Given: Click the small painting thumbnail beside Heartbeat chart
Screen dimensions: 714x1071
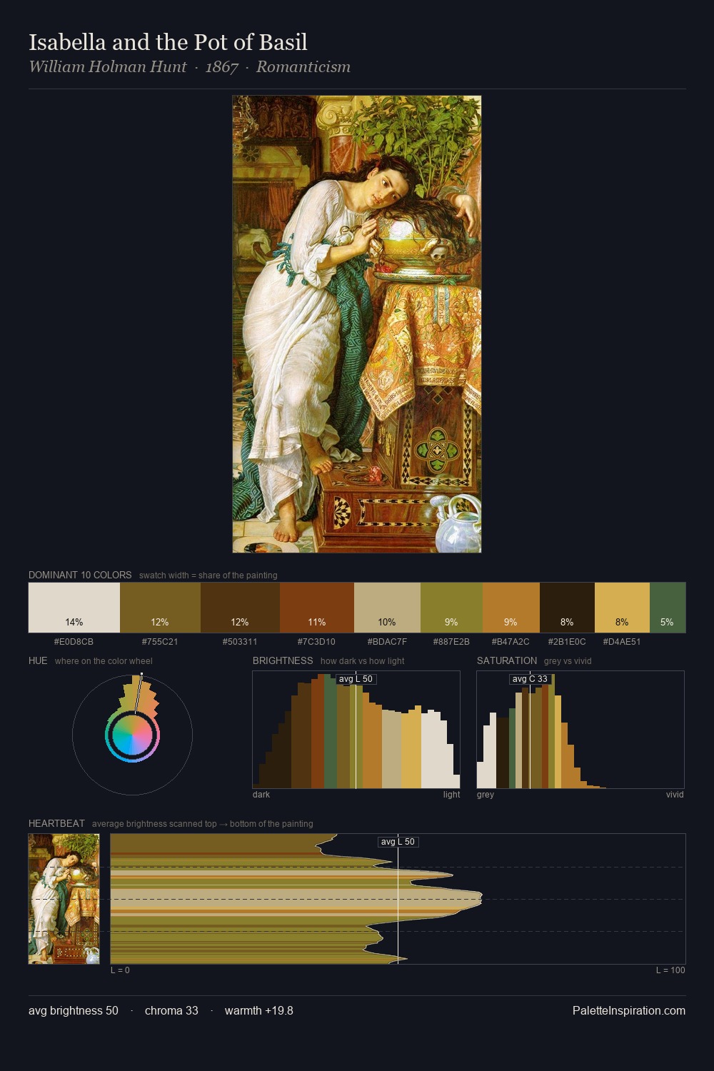Looking at the screenshot, I should (64, 899).
